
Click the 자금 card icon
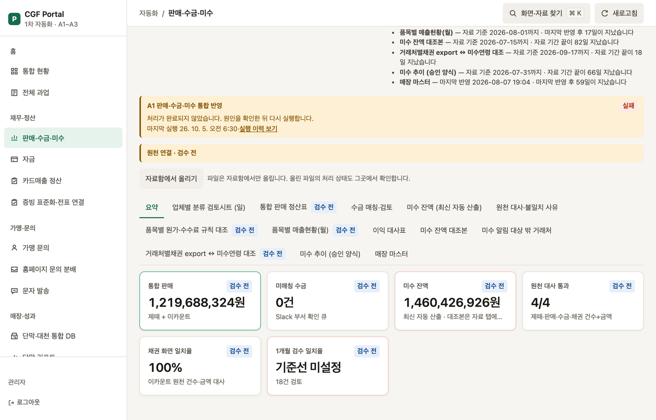pyautogui.click(x=14, y=159)
